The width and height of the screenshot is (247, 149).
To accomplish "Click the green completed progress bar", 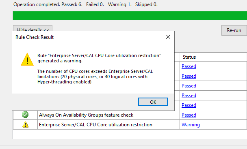I will click(x=130, y=15).
